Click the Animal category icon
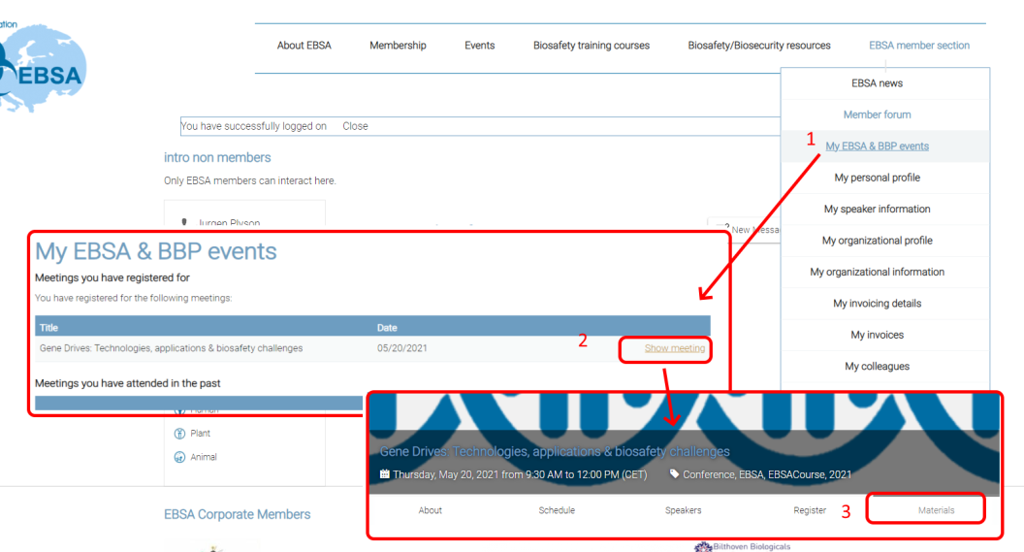The image size is (1024, 552). pyautogui.click(x=179, y=457)
